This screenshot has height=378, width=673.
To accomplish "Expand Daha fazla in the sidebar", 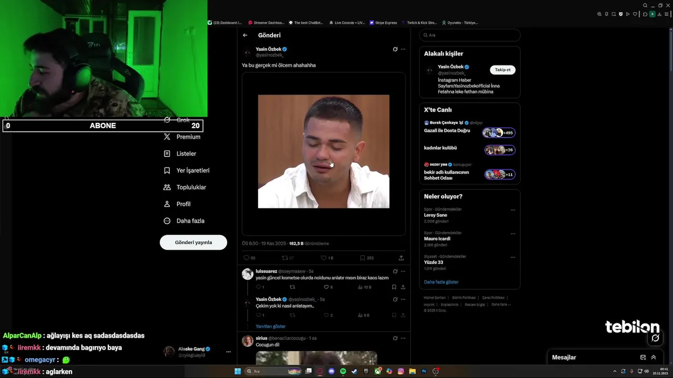I will [184, 221].
